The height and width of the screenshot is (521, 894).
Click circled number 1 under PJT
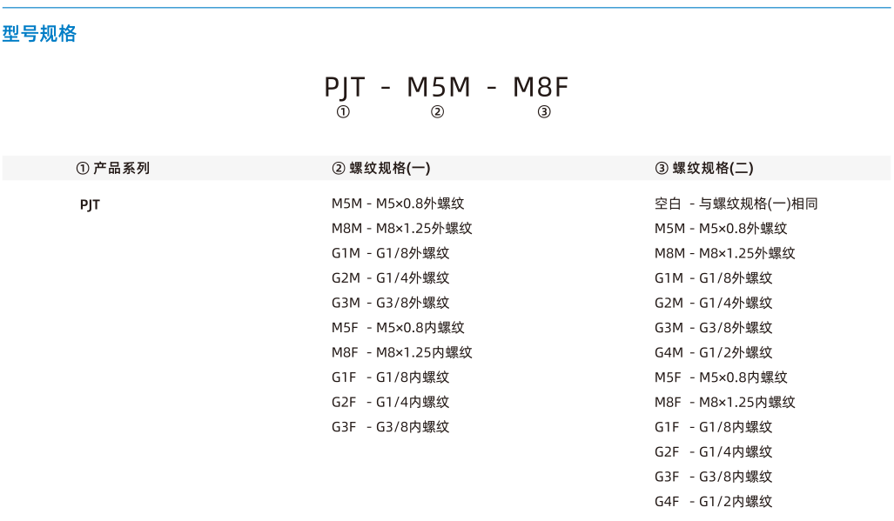coord(343,112)
